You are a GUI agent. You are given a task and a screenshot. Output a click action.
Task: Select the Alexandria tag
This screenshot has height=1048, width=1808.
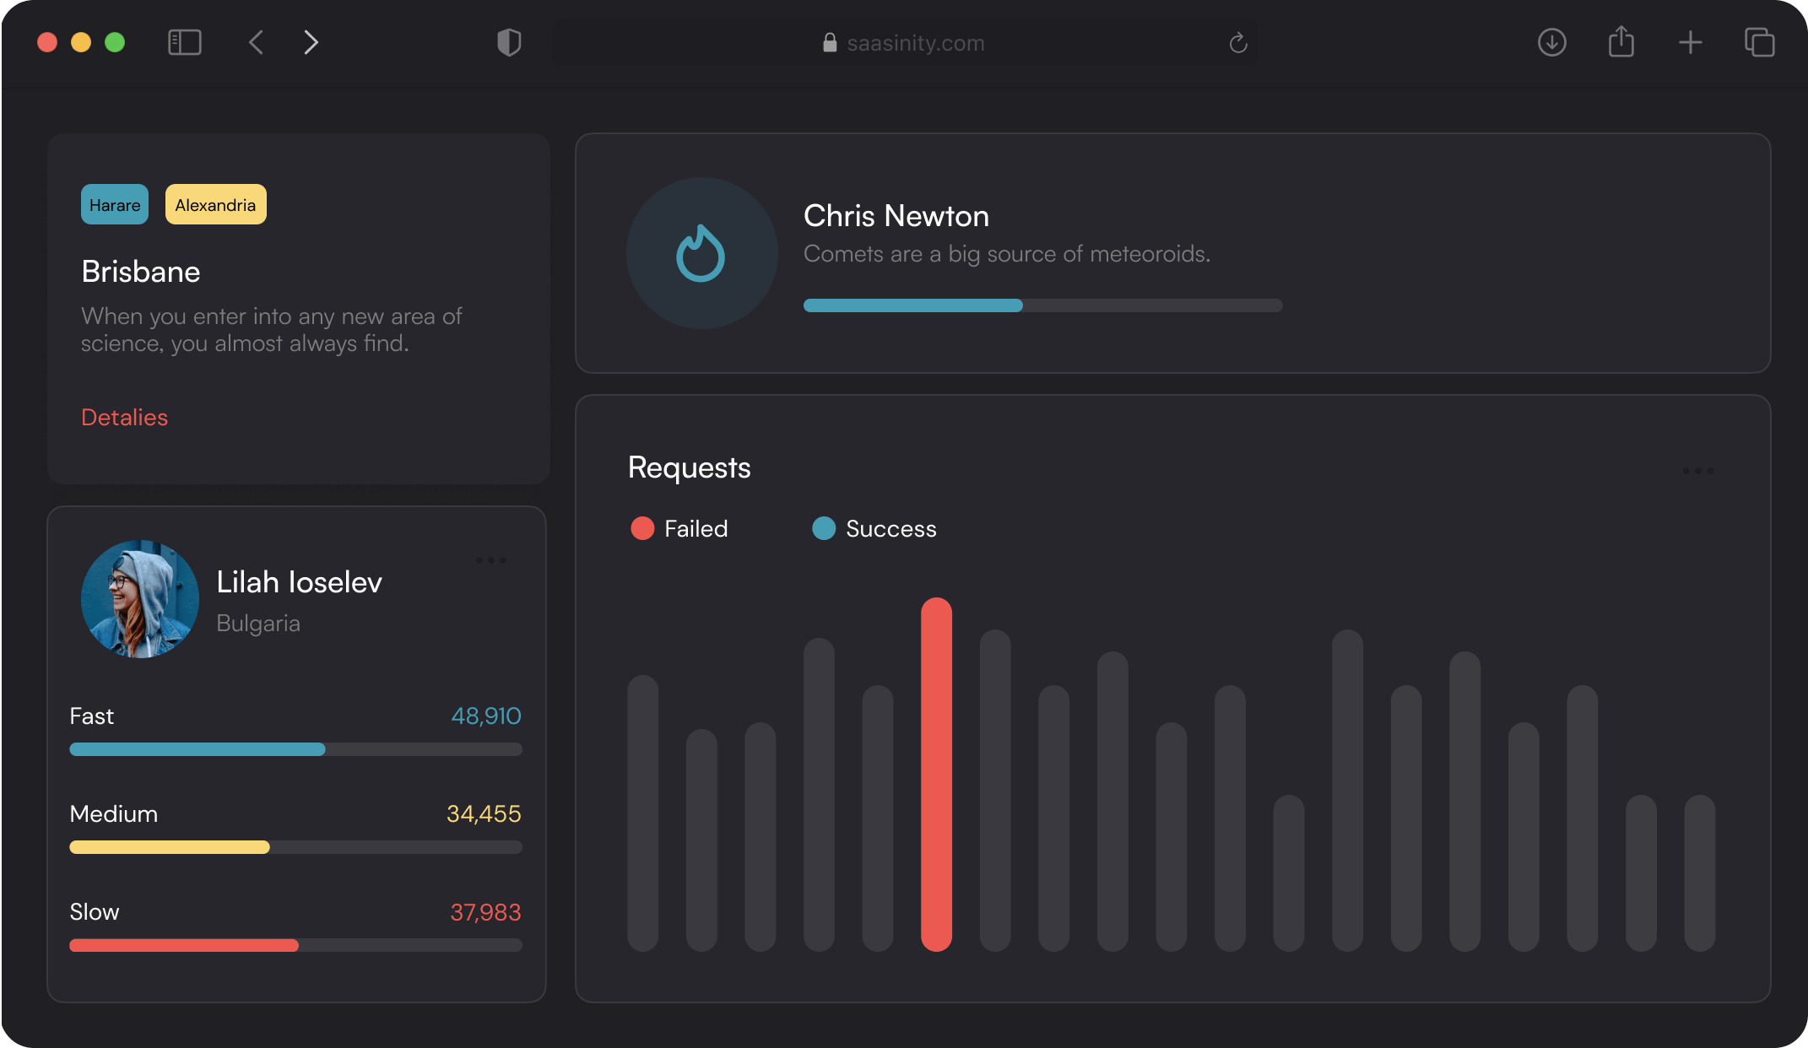(x=215, y=205)
